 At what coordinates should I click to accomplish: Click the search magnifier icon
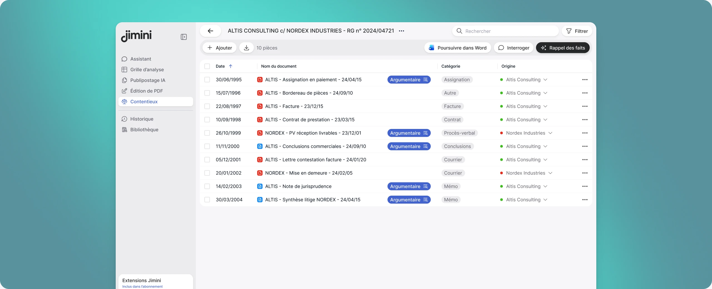tap(459, 31)
